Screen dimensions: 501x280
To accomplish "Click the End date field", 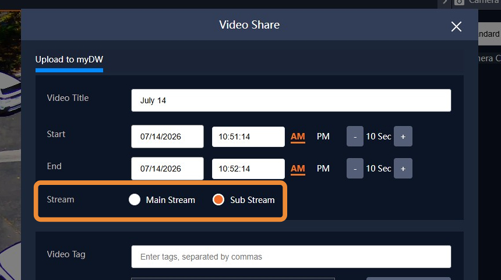I will 167,169.
